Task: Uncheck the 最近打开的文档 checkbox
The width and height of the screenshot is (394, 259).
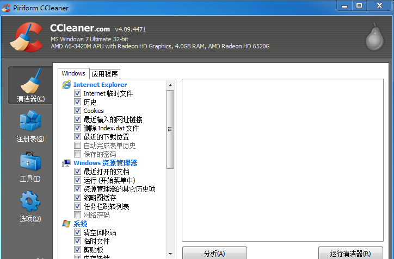Action: pyautogui.click(x=77, y=172)
